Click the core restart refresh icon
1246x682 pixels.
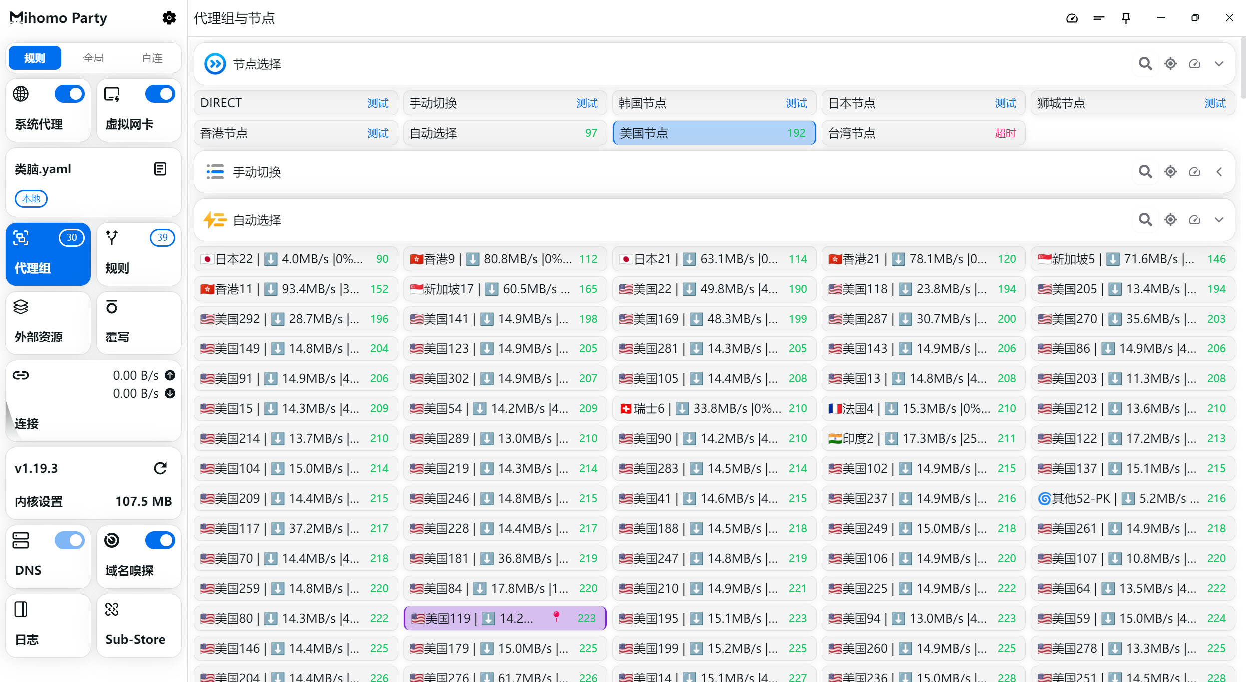160,468
